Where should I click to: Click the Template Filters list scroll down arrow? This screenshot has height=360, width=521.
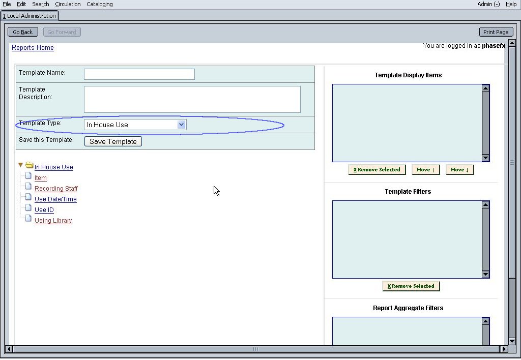pyautogui.click(x=485, y=275)
